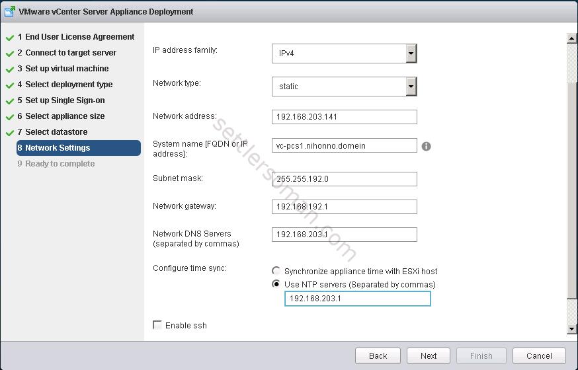Enable the ssh checkbox
Viewport: 578px width, 370px height.
point(157,325)
